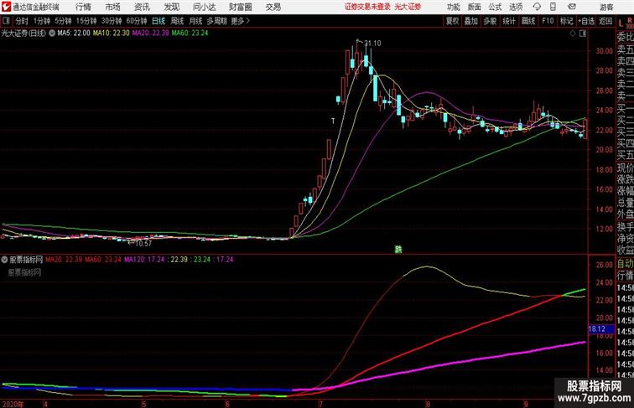
Task: Open the 财富圈 menu
Action: pos(241,7)
